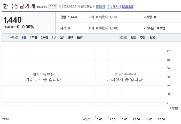This screenshot has width=181, height=124.
Task: Open the 기업개요 dropdown
Action: pos(114,6)
